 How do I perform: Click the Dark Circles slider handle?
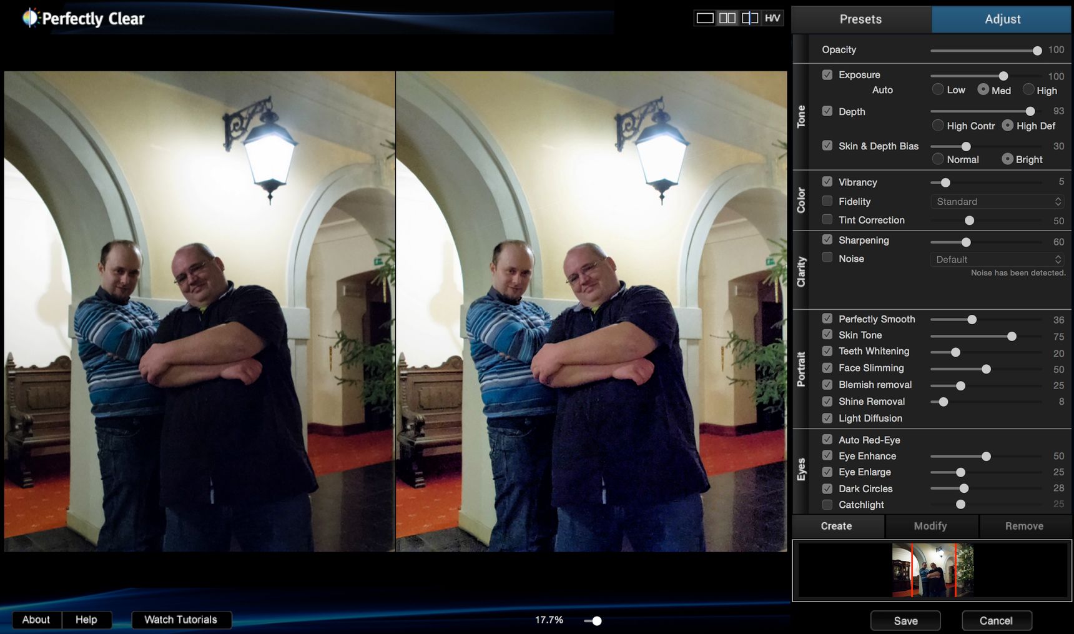click(963, 488)
